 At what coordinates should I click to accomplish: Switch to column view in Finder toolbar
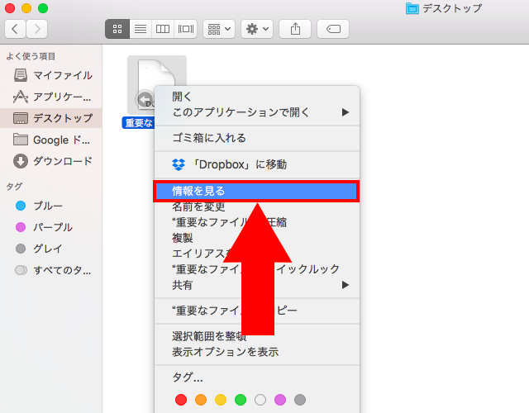(x=163, y=29)
